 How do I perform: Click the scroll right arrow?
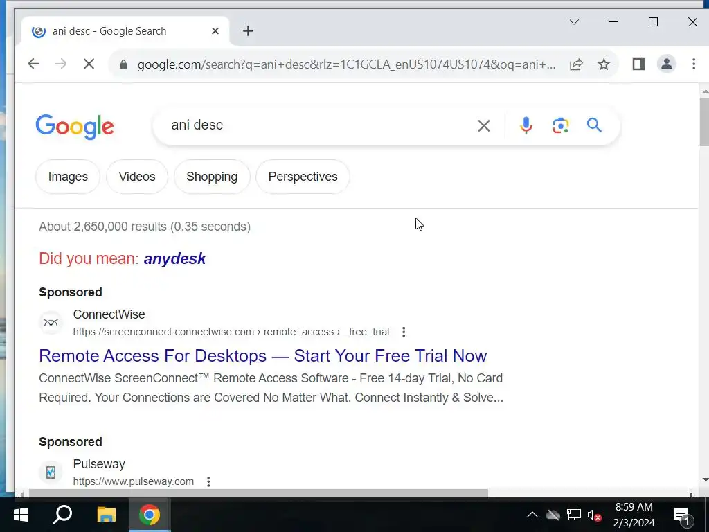pos(691,495)
